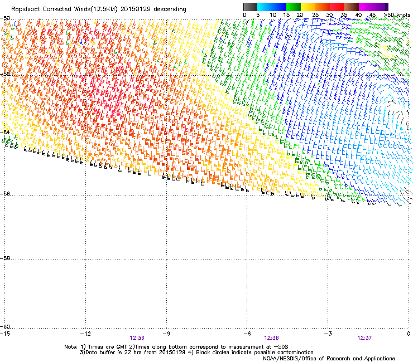Click the blue 10-15 knots legend swatch
This screenshot has height=362, width=413.
(x=279, y=7)
